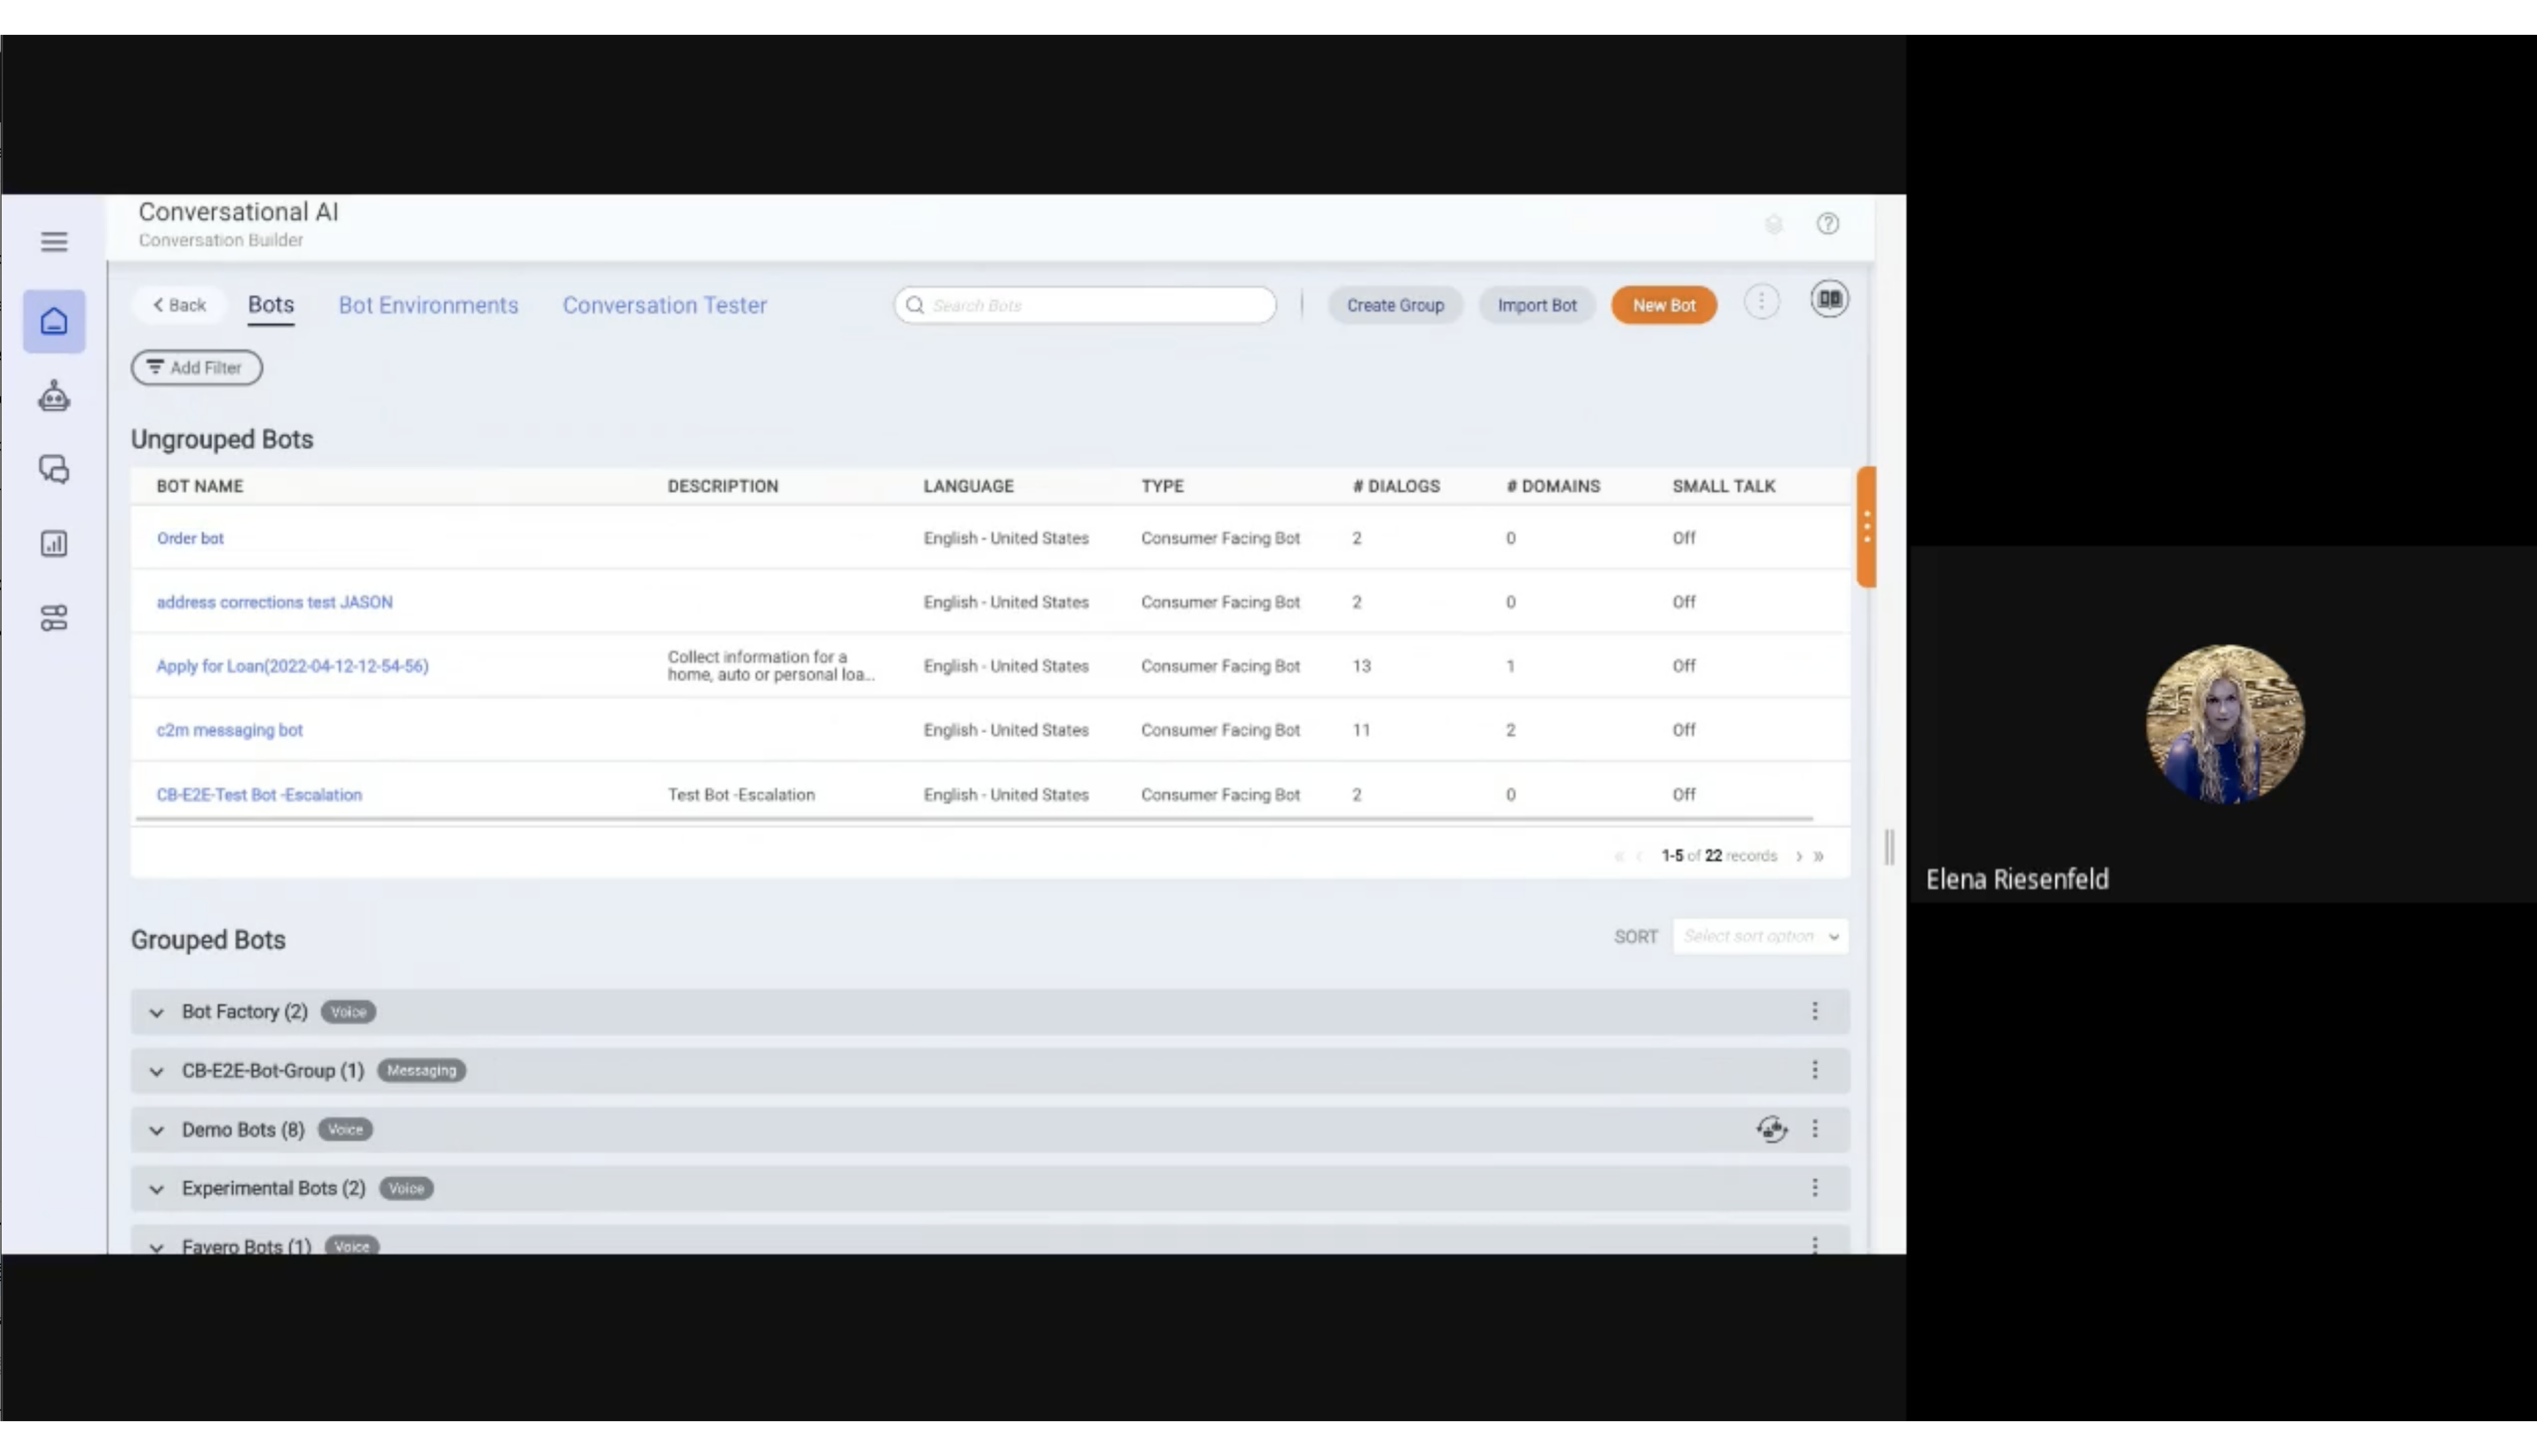This screenshot has width=2537, height=1456.
Task: Click the Apply for Loan description text
Action: (x=771, y=666)
